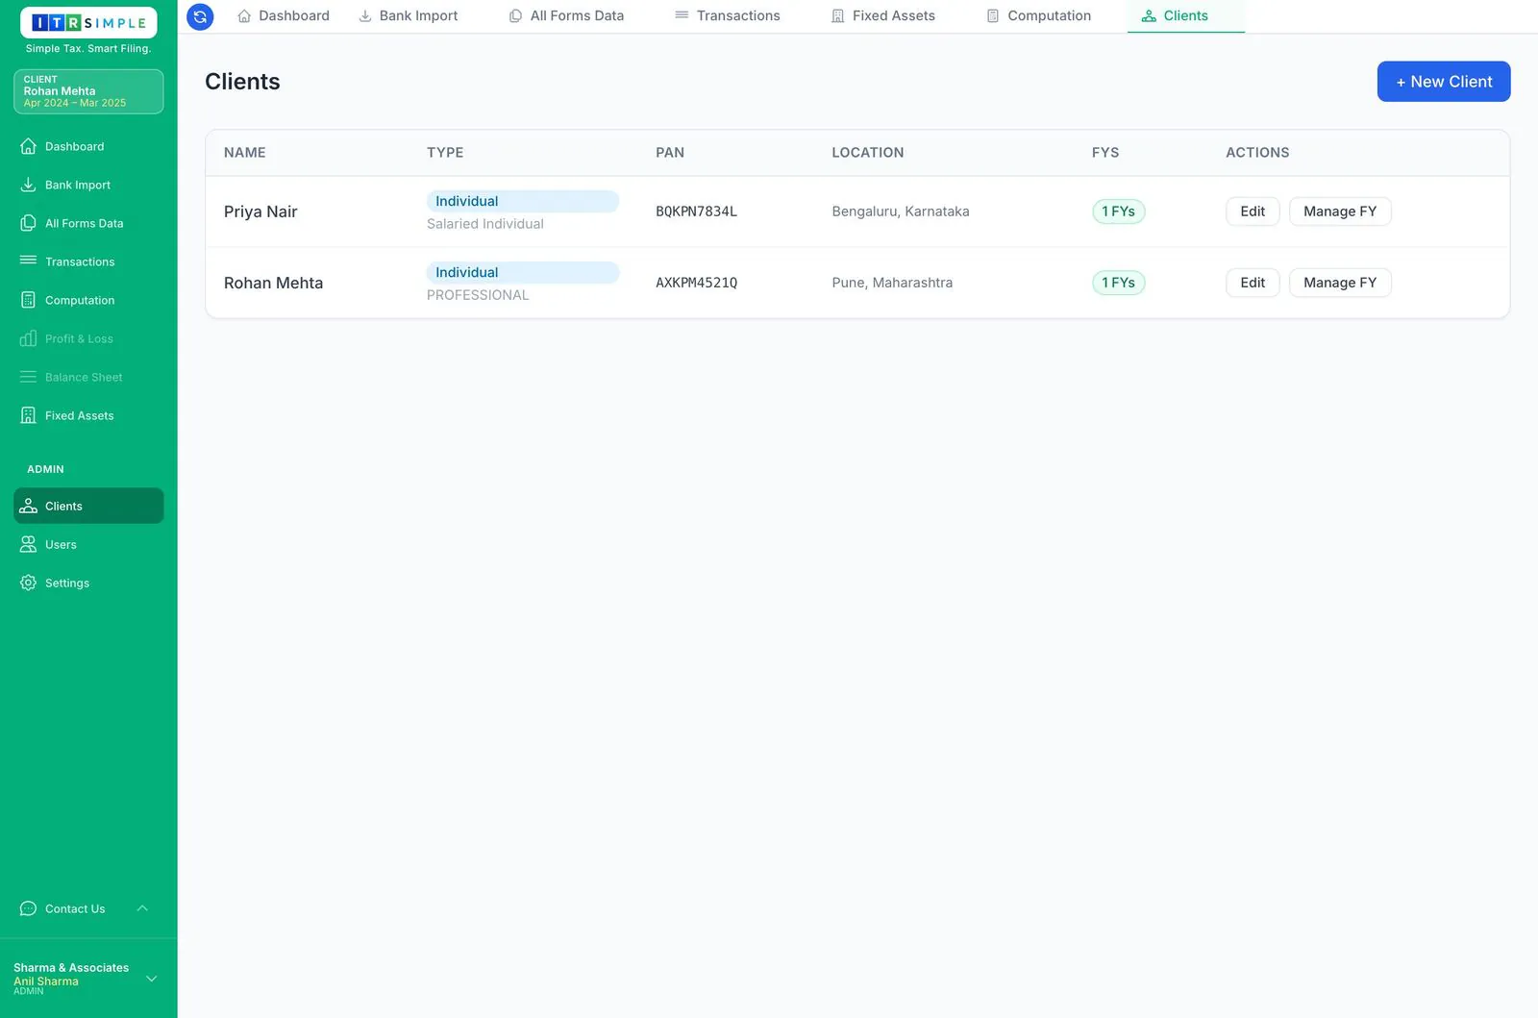Click the Contact Us chat bubble icon
1538x1018 pixels.
pos(29,908)
